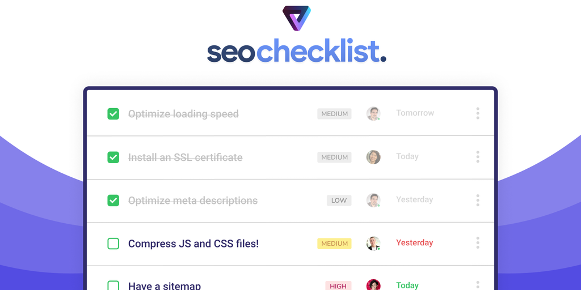Image resolution: width=581 pixels, height=290 pixels.
Task: Click assignee avatar on Compress JS and CSS row
Action: pyautogui.click(x=373, y=244)
